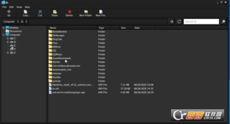
Task: Select the Cut scissors icon
Action: [40, 12]
